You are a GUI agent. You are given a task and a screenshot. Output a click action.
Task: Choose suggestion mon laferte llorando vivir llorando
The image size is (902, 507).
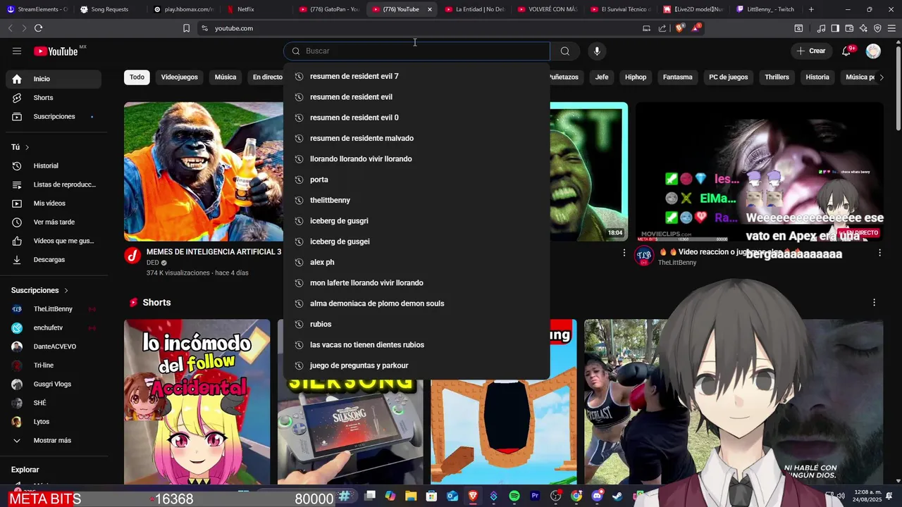(416, 283)
